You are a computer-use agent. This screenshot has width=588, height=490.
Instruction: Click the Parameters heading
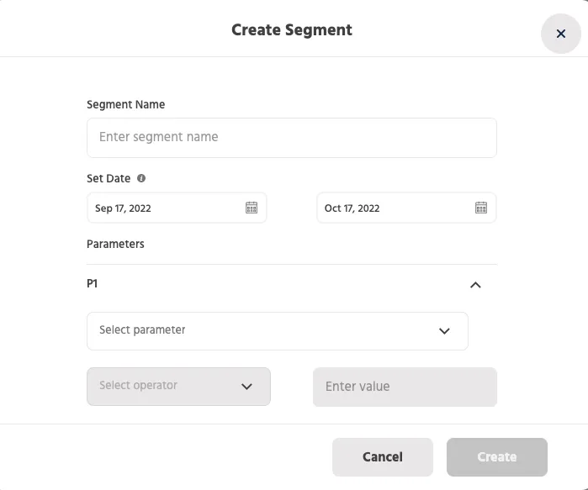pyautogui.click(x=115, y=245)
